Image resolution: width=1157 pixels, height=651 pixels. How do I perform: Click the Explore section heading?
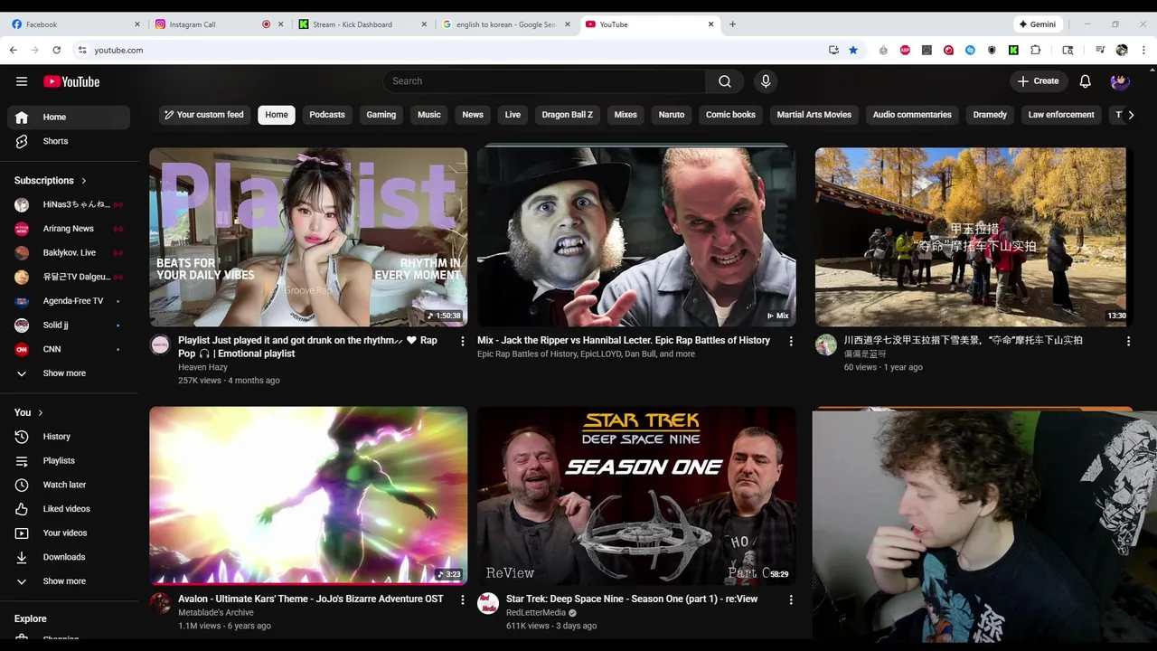click(x=31, y=618)
